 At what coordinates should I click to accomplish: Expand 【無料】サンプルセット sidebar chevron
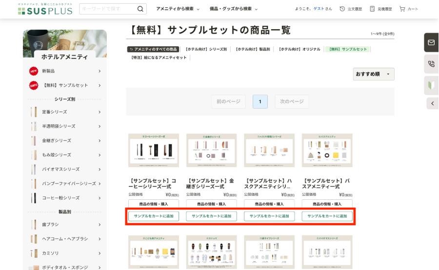pos(100,85)
